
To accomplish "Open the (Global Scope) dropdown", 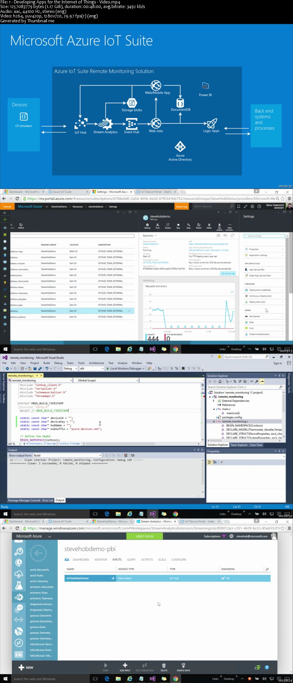I will tap(106, 380).
